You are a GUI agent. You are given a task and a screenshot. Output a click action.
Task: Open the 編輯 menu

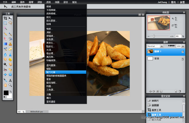click(14, 2)
